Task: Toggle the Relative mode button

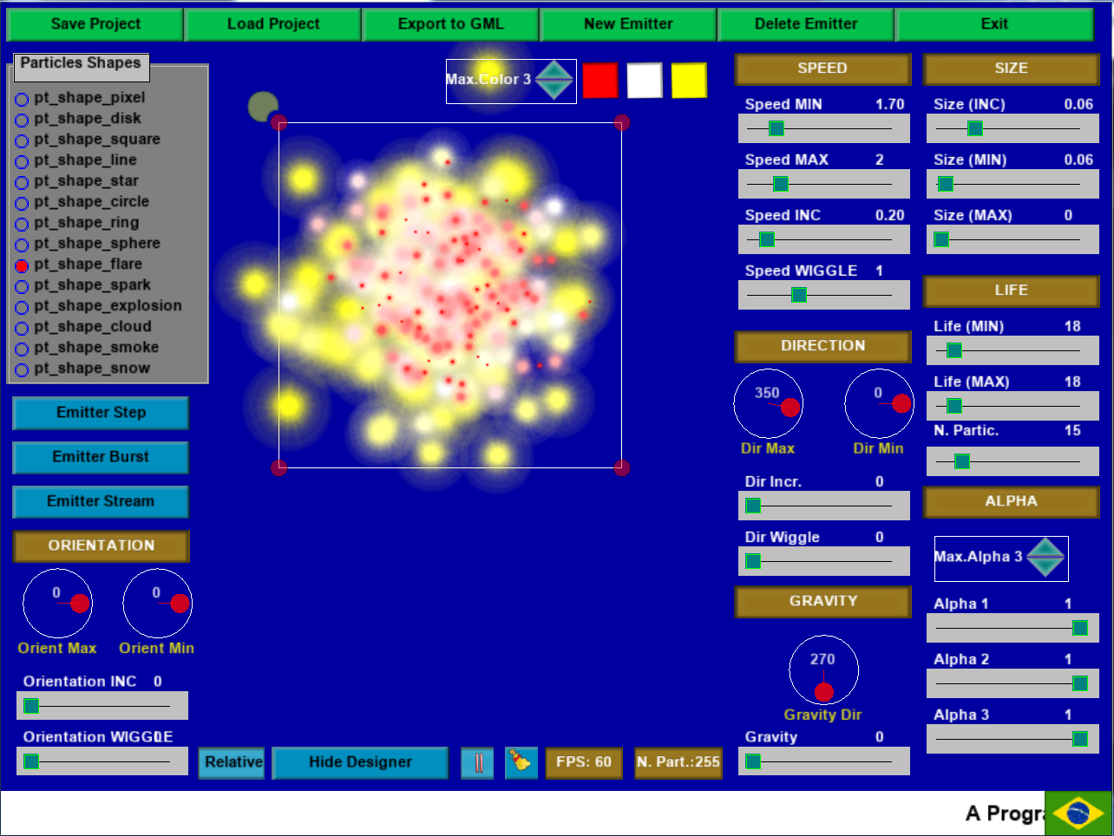Action: 231,762
